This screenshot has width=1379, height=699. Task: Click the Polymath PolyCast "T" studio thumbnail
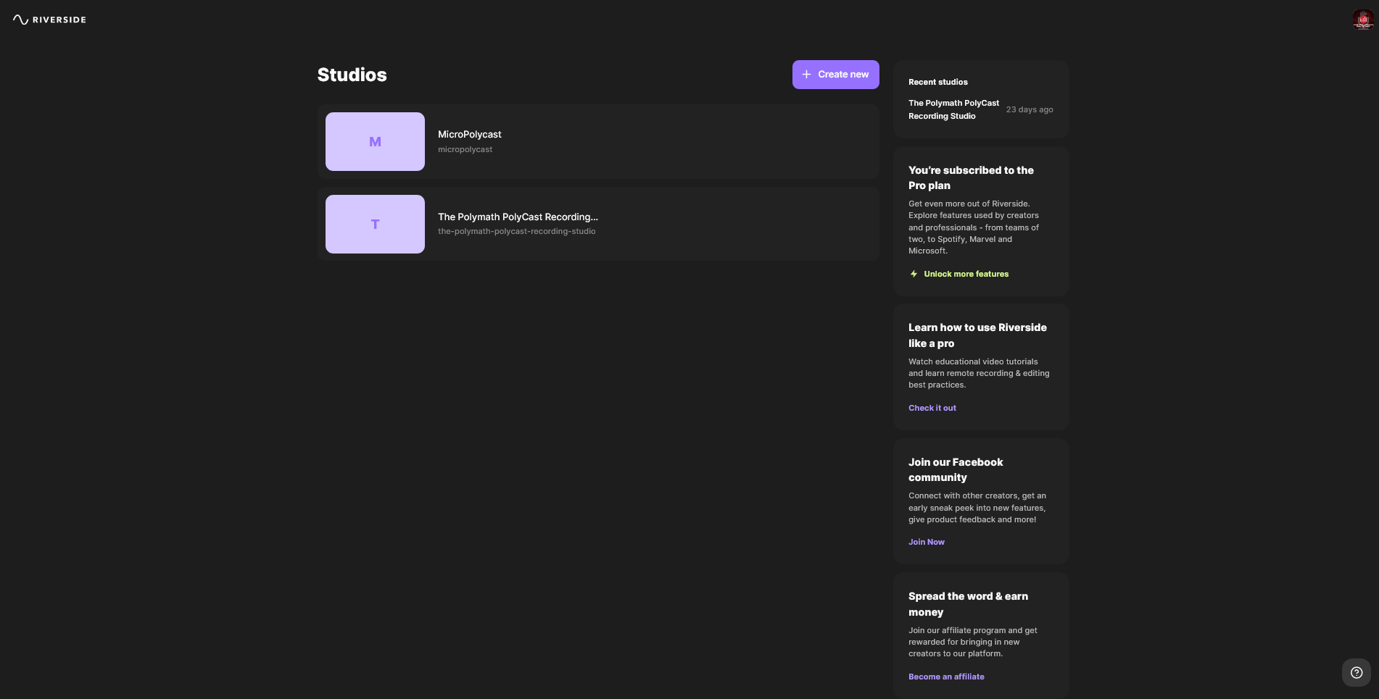(x=375, y=225)
